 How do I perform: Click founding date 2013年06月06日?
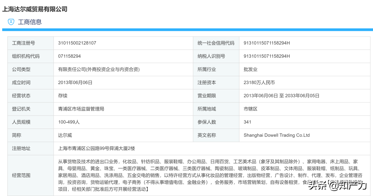[x=75, y=83]
